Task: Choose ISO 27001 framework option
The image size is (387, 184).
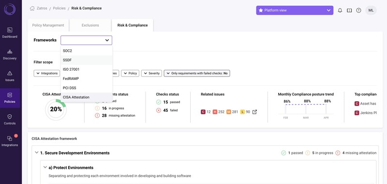Action: point(87,69)
